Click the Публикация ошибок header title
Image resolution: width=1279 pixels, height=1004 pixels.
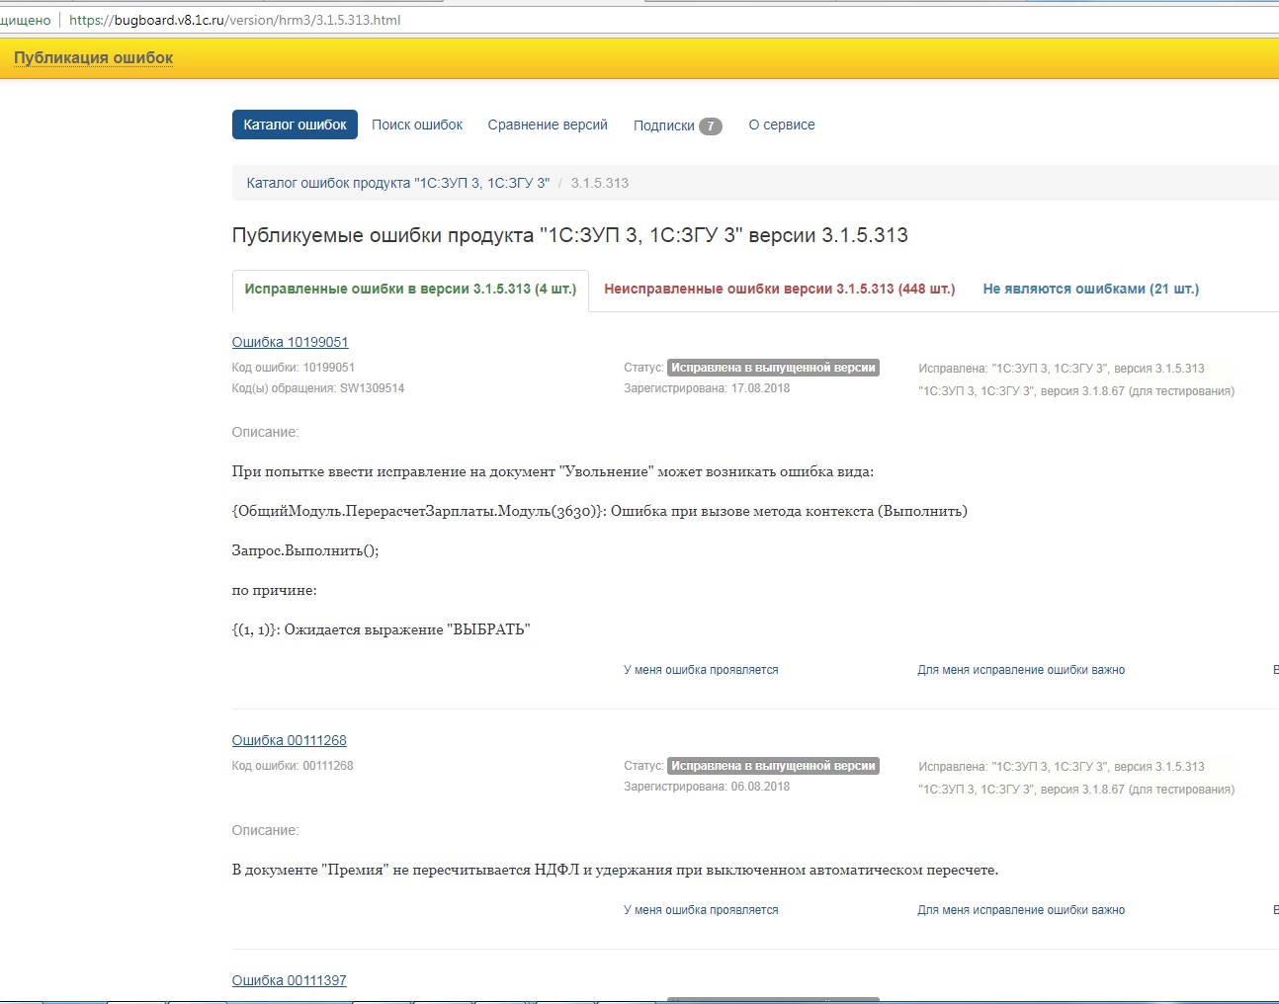(x=94, y=57)
